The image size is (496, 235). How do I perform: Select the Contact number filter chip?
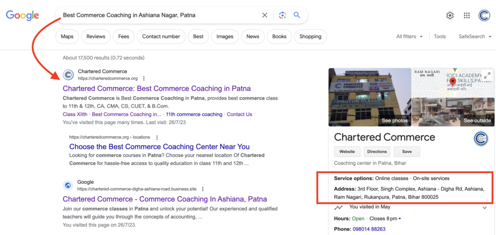click(161, 36)
